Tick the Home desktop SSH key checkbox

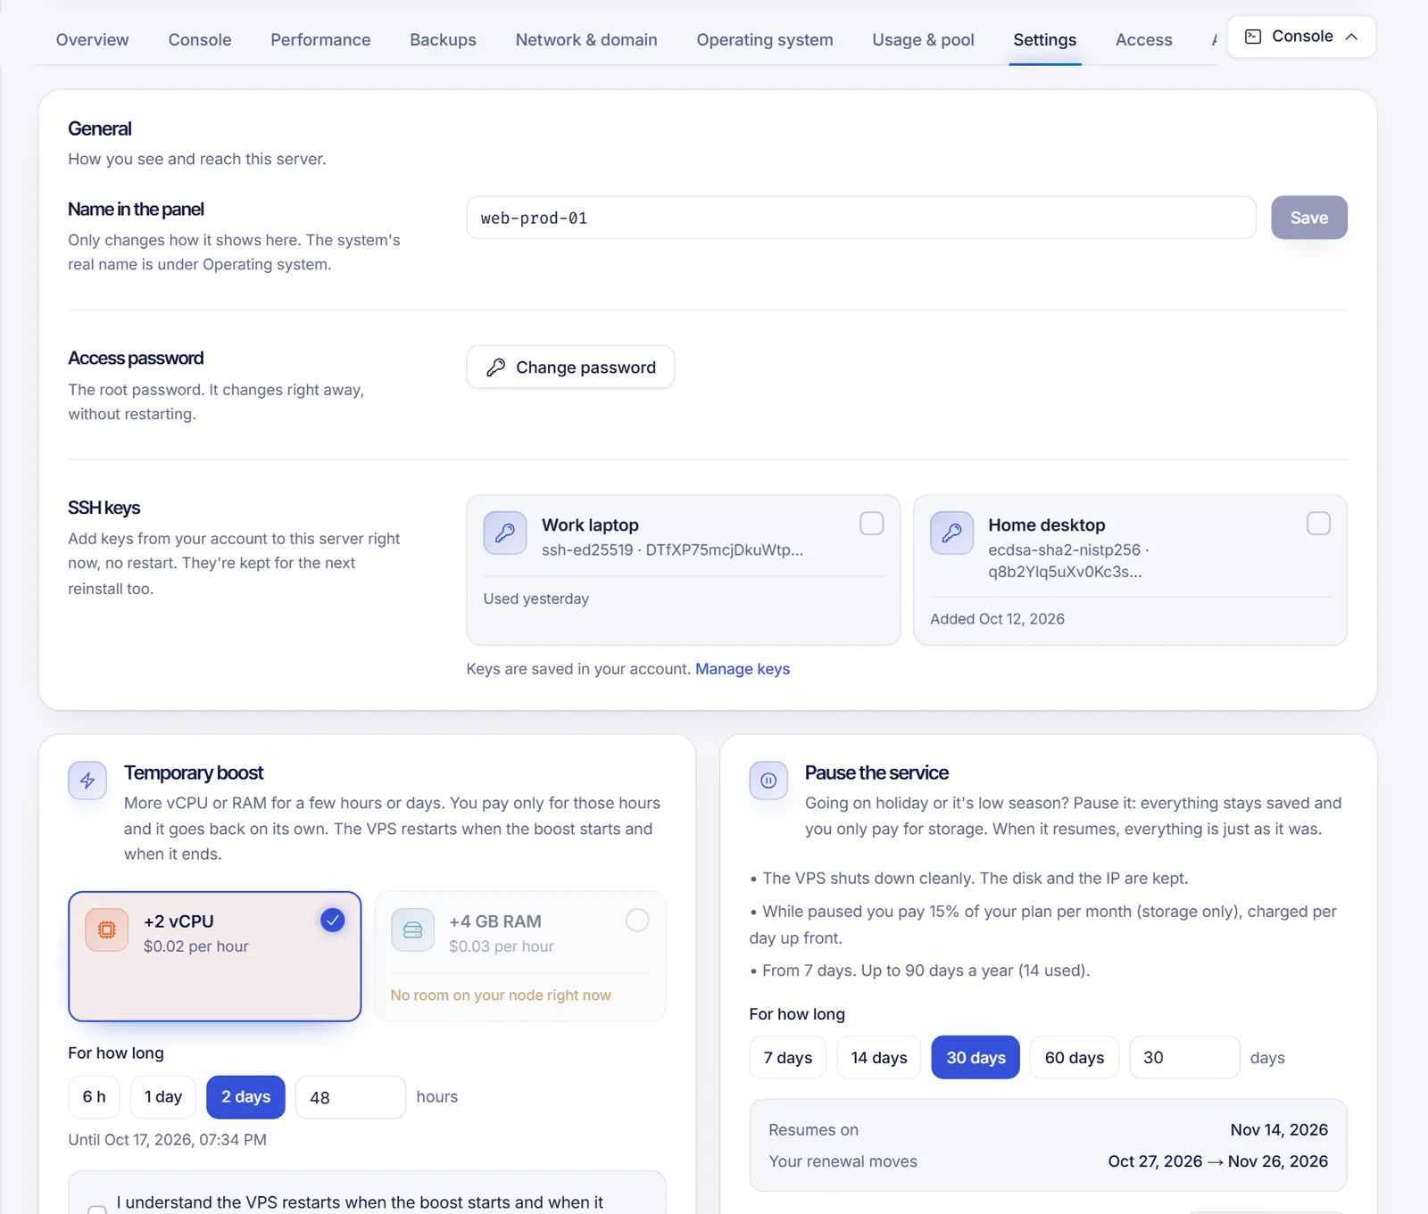point(1318,524)
